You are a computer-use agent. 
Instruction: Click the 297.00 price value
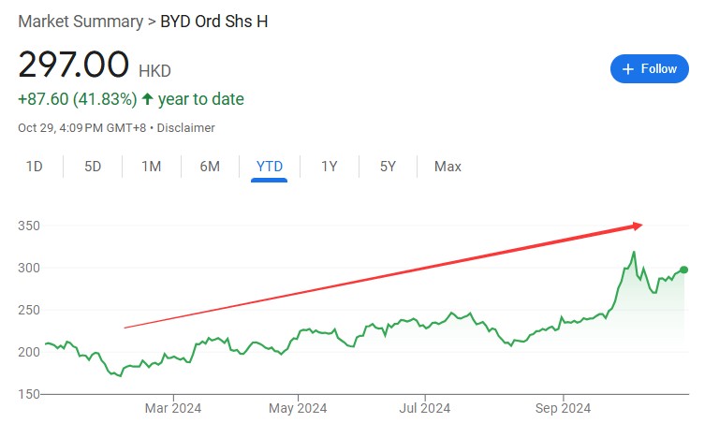click(74, 65)
